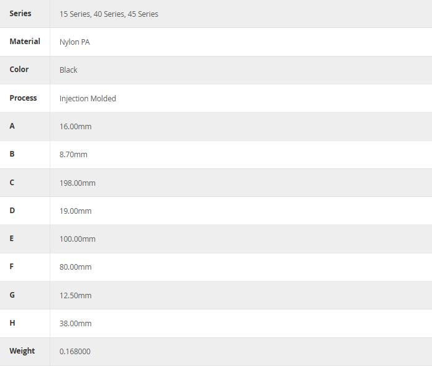
Task: Click the Weight row label
Action: 22,350
